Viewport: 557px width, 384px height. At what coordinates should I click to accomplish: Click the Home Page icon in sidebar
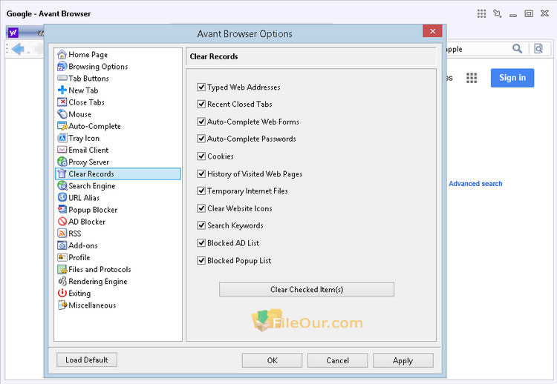coord(62,54)
